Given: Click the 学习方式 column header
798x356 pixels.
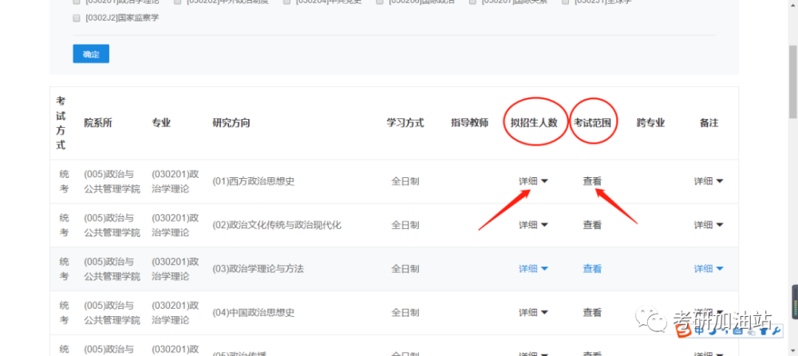Looking at the screenshot, I should point(405,123).
